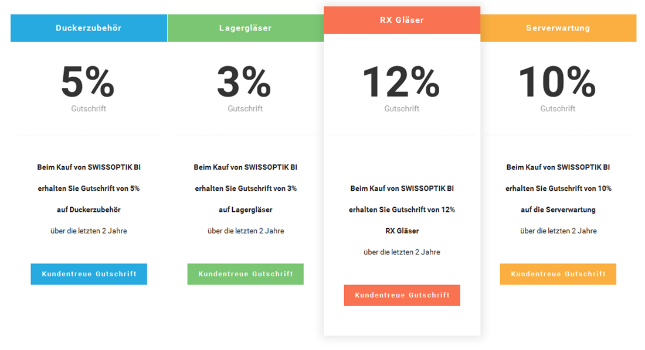Click 'erhalten Sie Gutschrift von 10%' text
Viewport: 645px width, 350px height.
558,188
